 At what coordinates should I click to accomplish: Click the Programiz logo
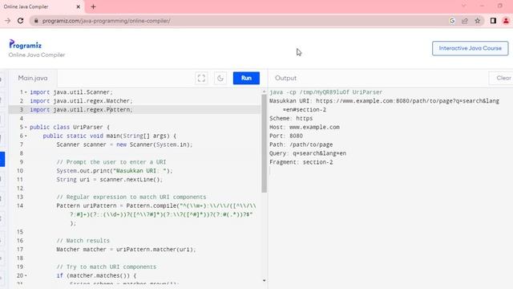25,45
